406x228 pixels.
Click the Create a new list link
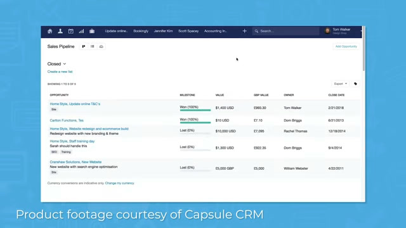pyautogui.click(x=60, y=72)
